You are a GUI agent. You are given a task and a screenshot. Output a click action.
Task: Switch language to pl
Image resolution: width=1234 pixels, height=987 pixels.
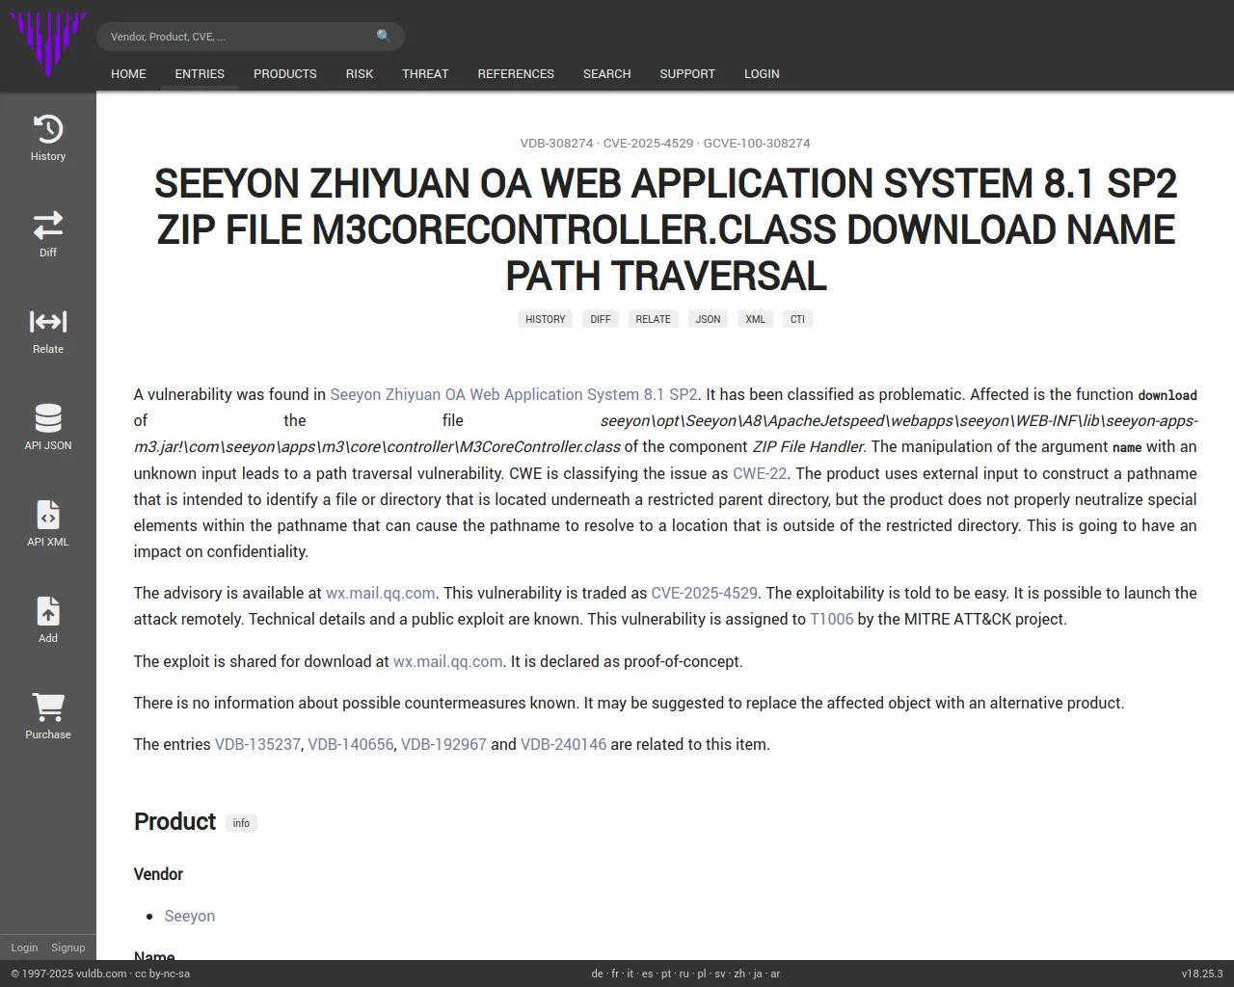click(702, 974)
